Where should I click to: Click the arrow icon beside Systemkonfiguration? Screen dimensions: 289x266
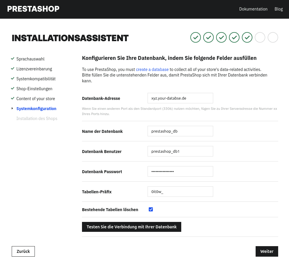coord(12,108)
